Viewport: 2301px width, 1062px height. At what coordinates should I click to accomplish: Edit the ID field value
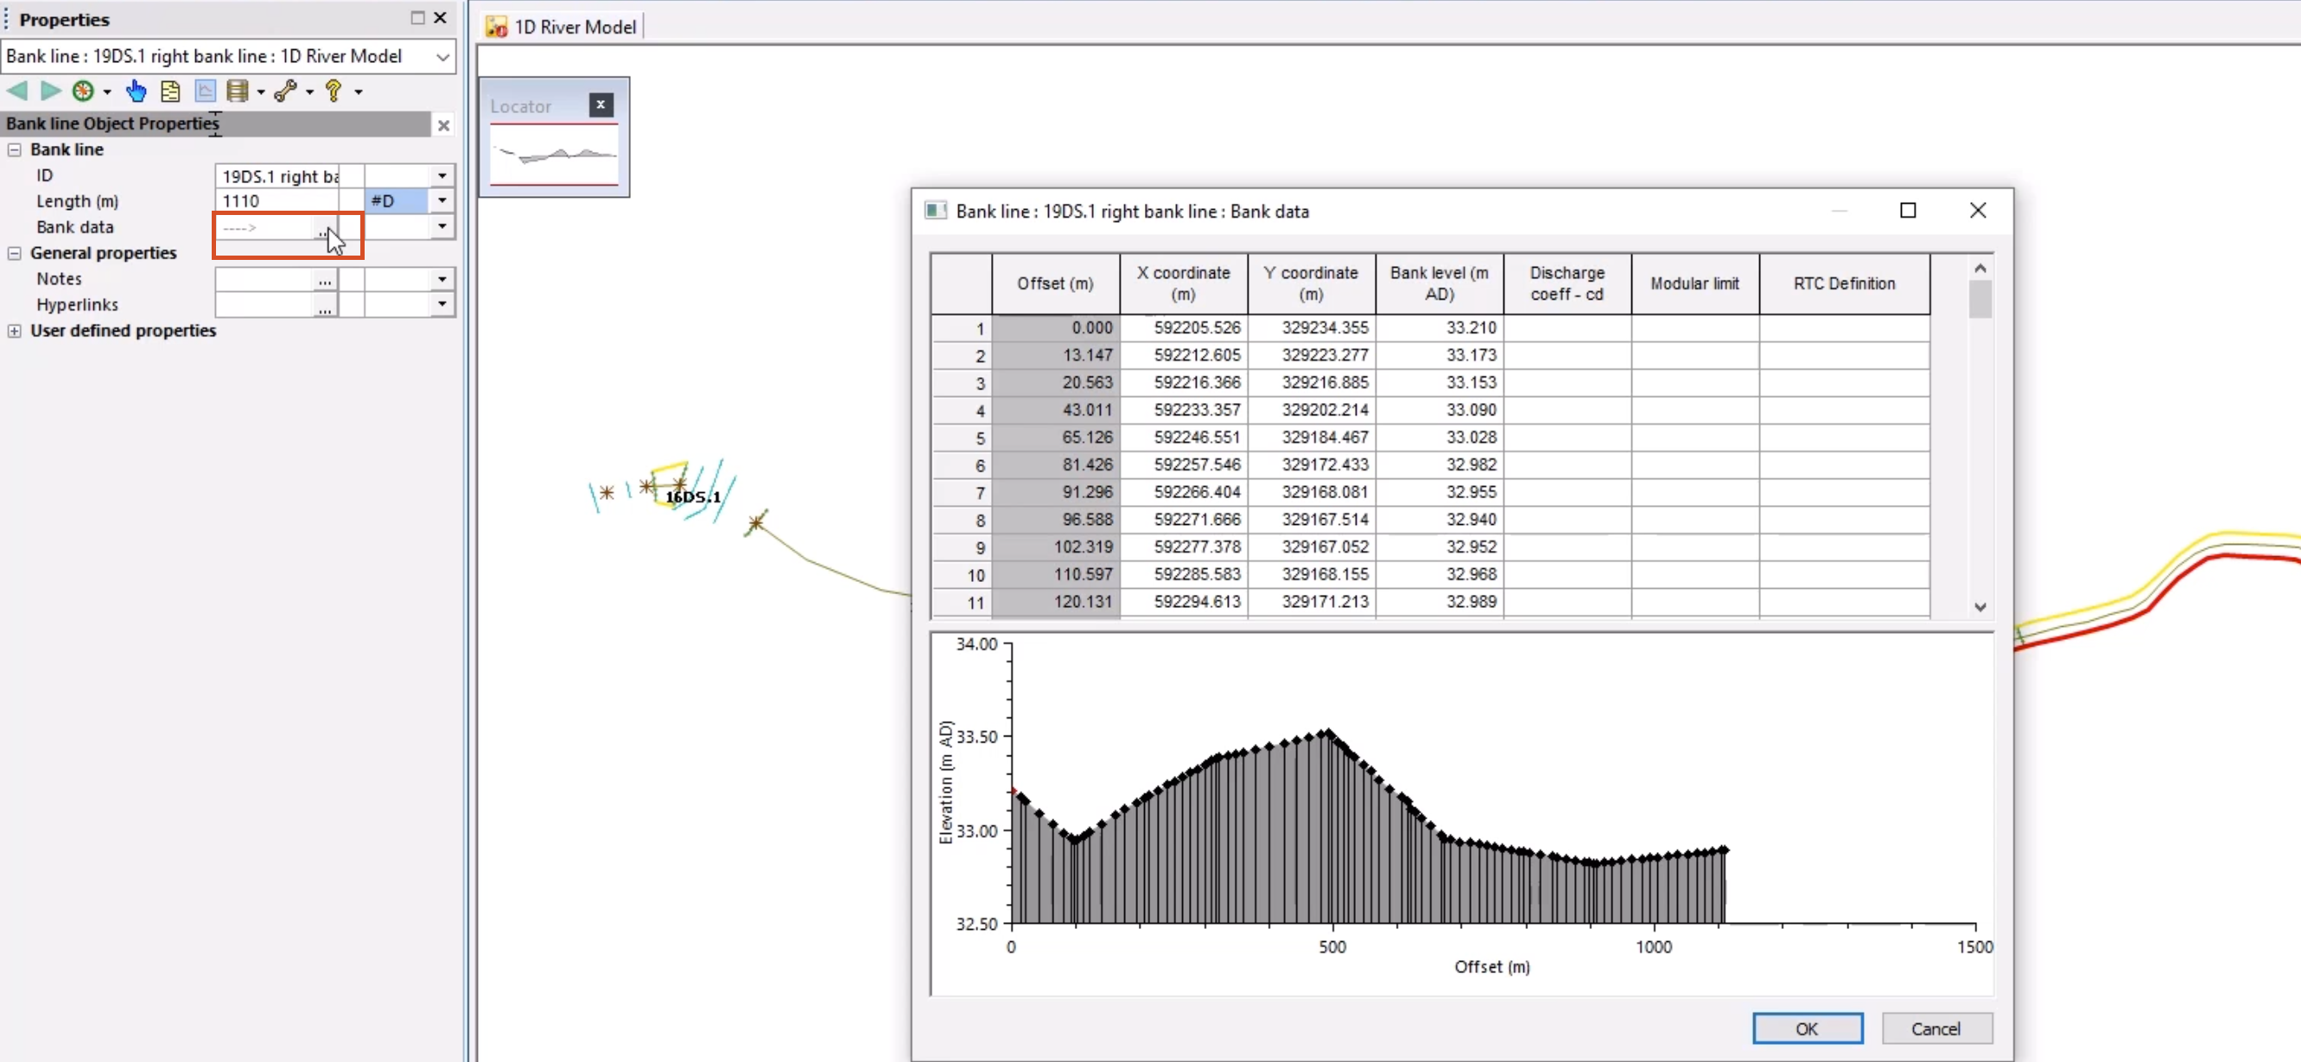click(278, 176)
